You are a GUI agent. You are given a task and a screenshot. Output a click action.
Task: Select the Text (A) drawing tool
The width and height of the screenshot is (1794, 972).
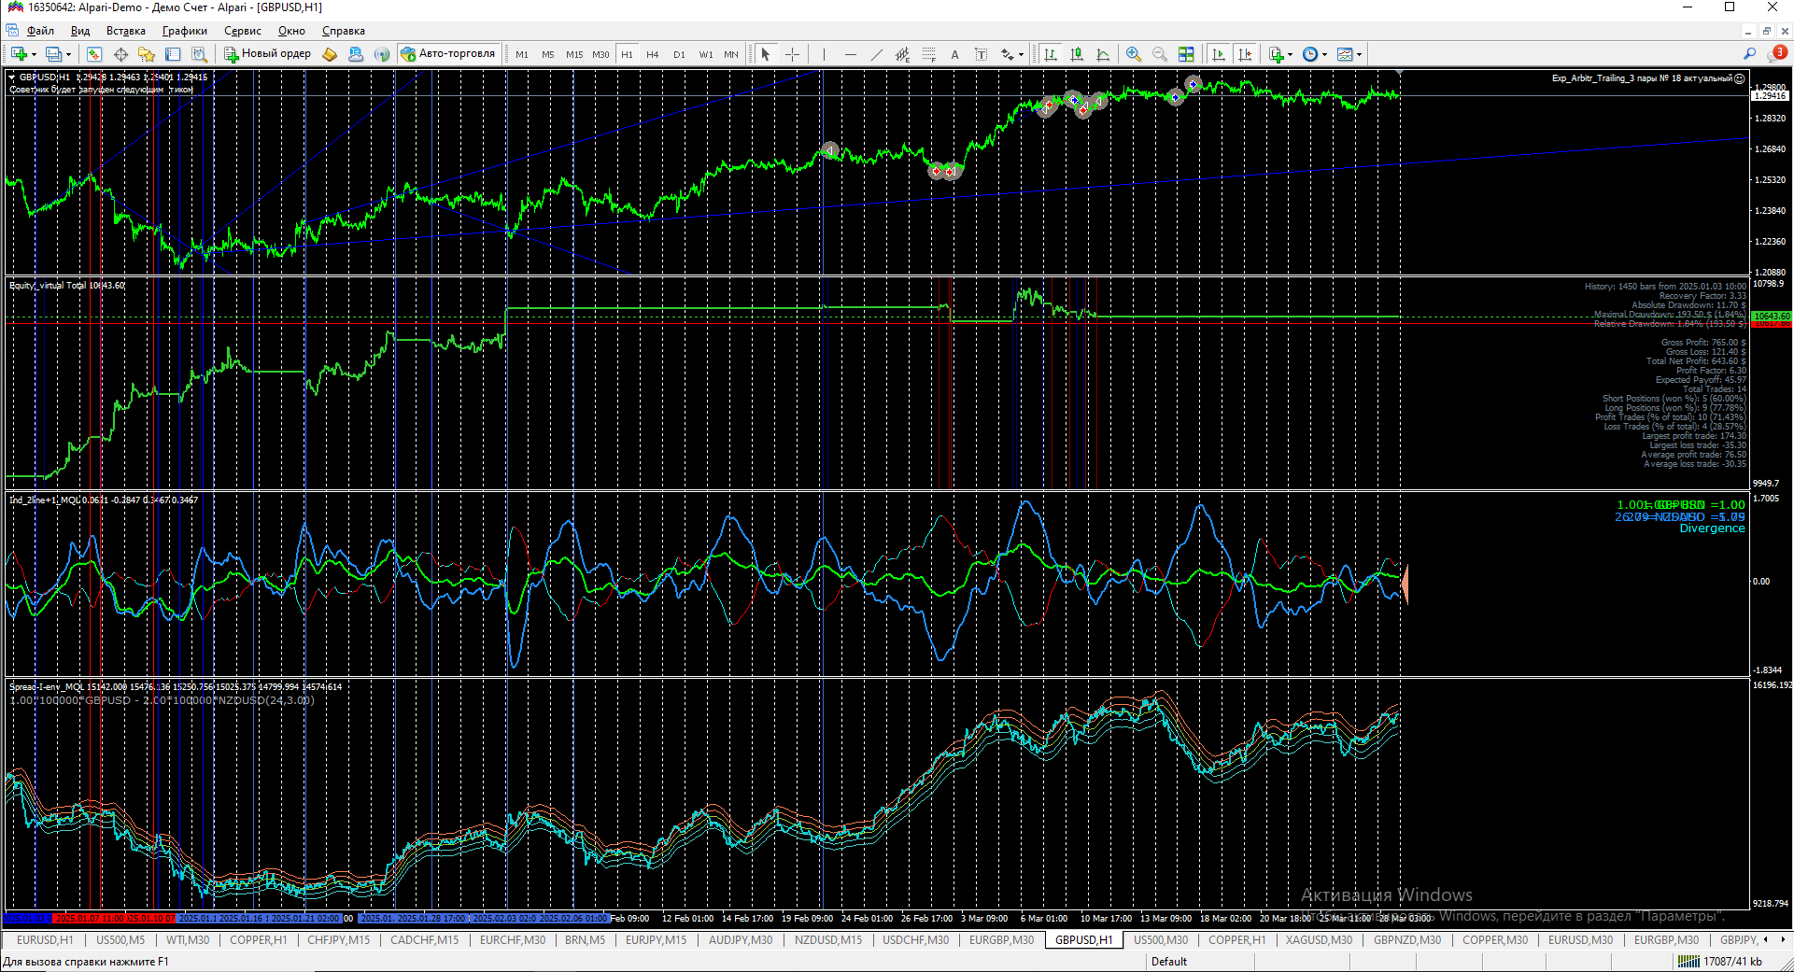[x=954, y=54]
